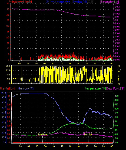The image size is (126, 150).
Task: Click the "30.3" barometer axis value
Action: tap(117, 10)
